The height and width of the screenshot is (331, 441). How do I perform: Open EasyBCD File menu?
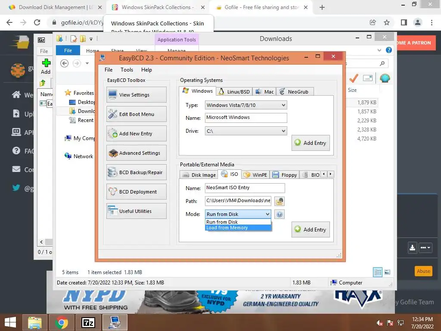coord(109,70)
